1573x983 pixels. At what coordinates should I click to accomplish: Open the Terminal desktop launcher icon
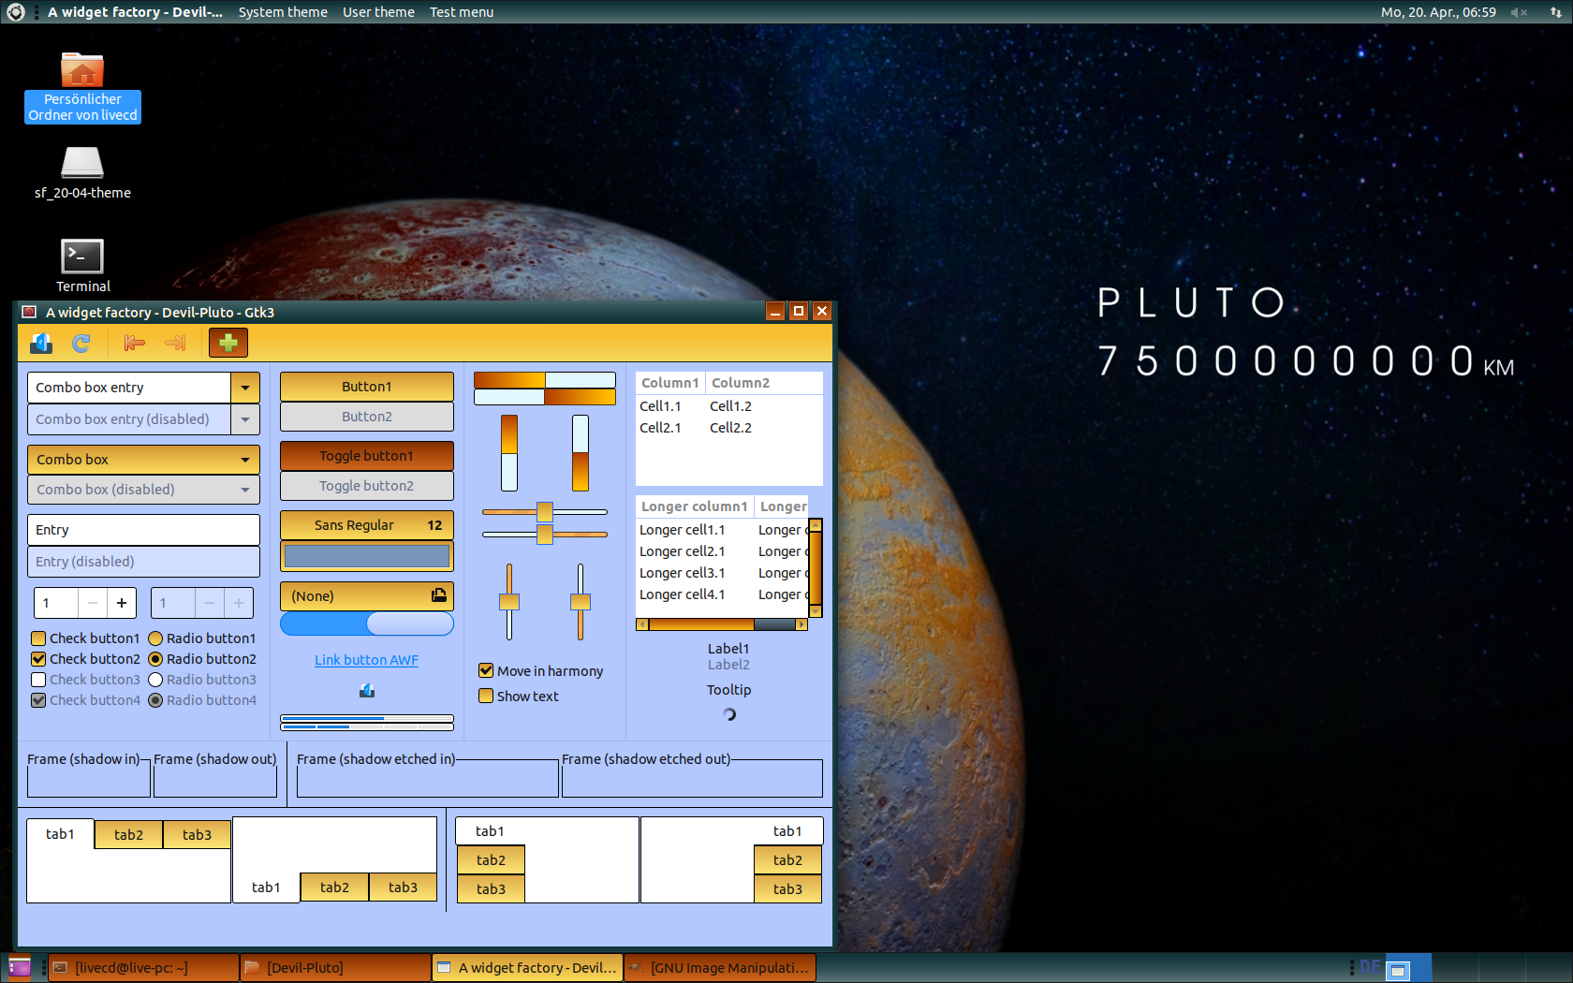[x=82, y=266]
